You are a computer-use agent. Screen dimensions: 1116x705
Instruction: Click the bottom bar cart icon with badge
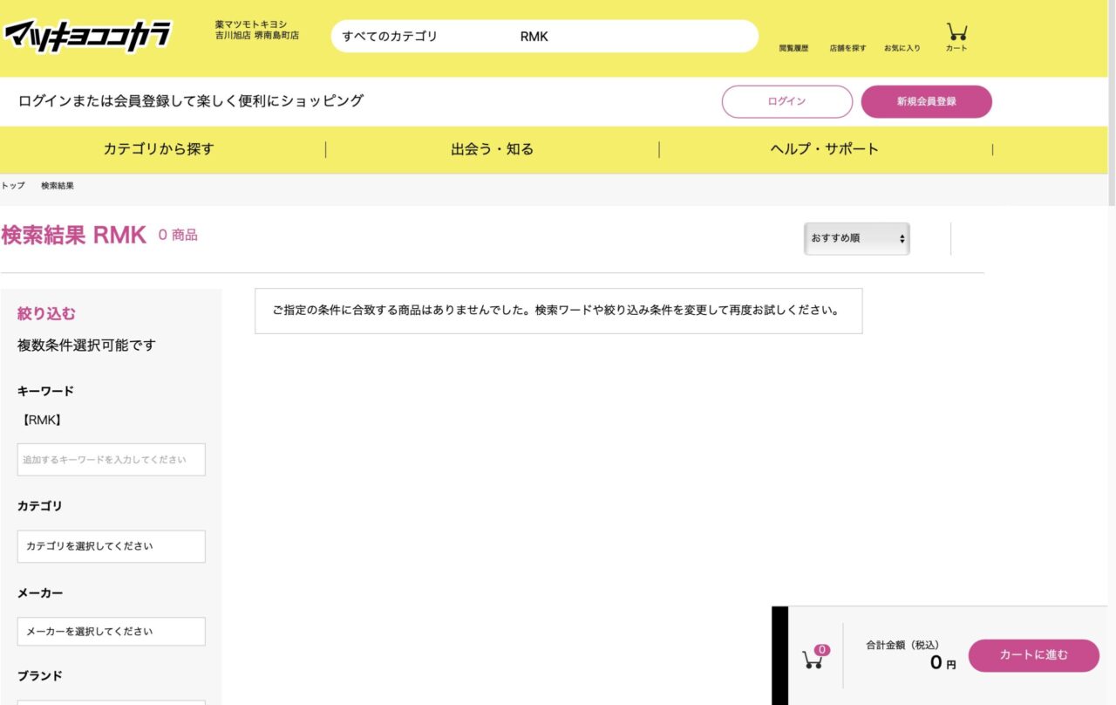click(x=814, y=656)
